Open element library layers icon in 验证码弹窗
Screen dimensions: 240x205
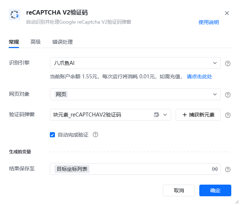(156, 115)
